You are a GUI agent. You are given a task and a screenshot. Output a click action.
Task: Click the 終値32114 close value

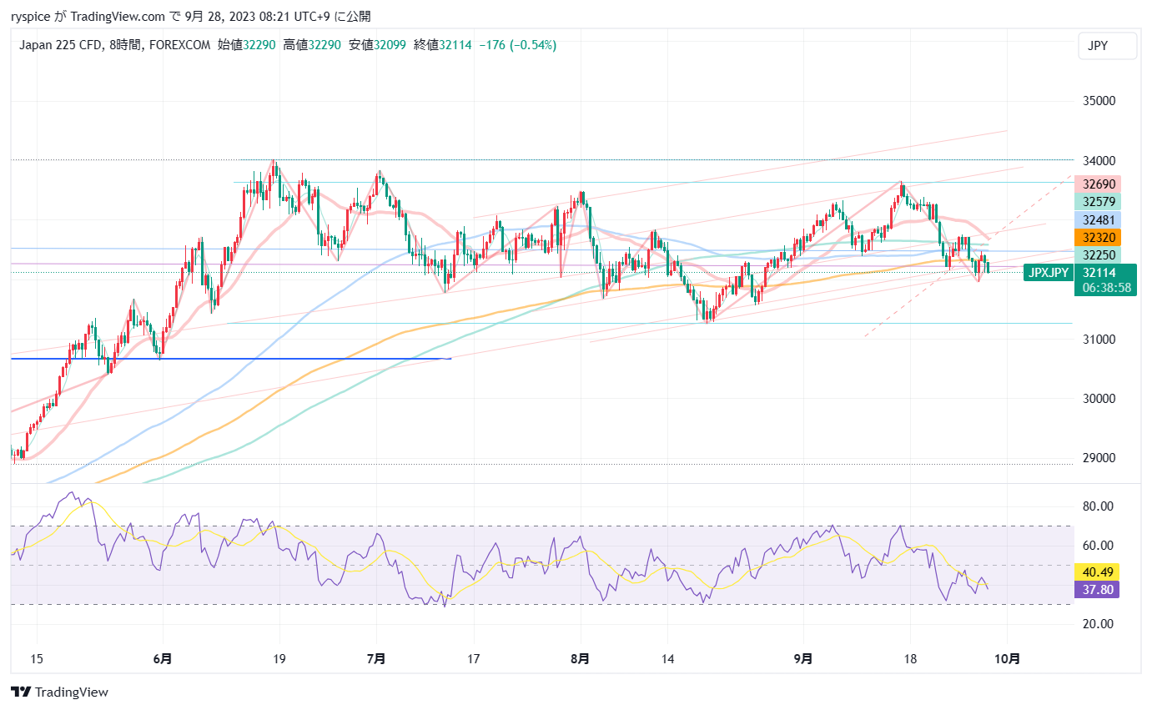pyautogui.click(x=442, y=45)
